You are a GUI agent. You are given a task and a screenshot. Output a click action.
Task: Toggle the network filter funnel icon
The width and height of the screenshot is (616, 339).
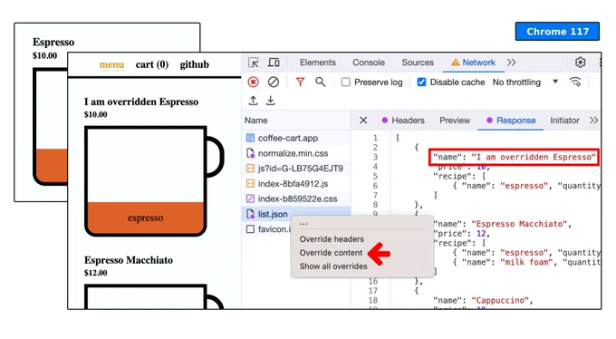pos(300,82)
